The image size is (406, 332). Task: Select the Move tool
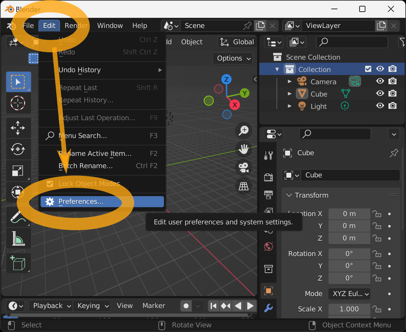[18, 128]
